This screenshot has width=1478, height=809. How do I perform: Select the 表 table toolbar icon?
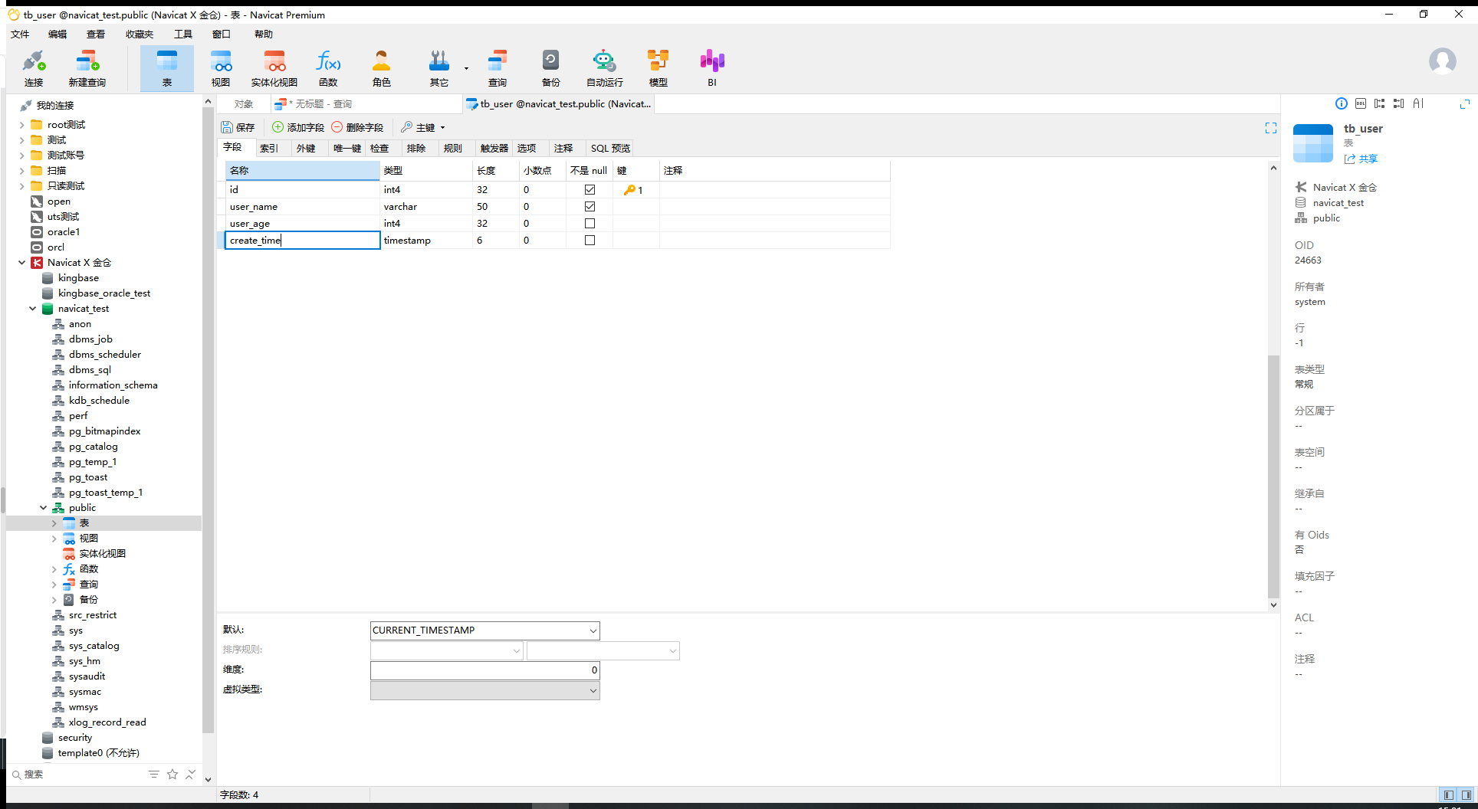pos(167,68)
